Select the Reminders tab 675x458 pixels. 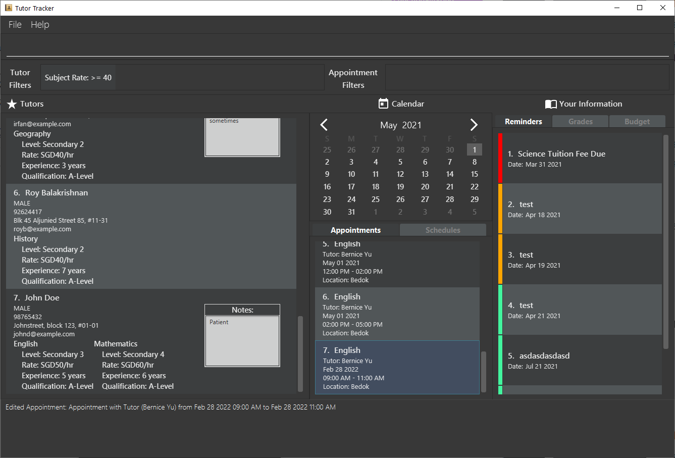click(524, 121)
